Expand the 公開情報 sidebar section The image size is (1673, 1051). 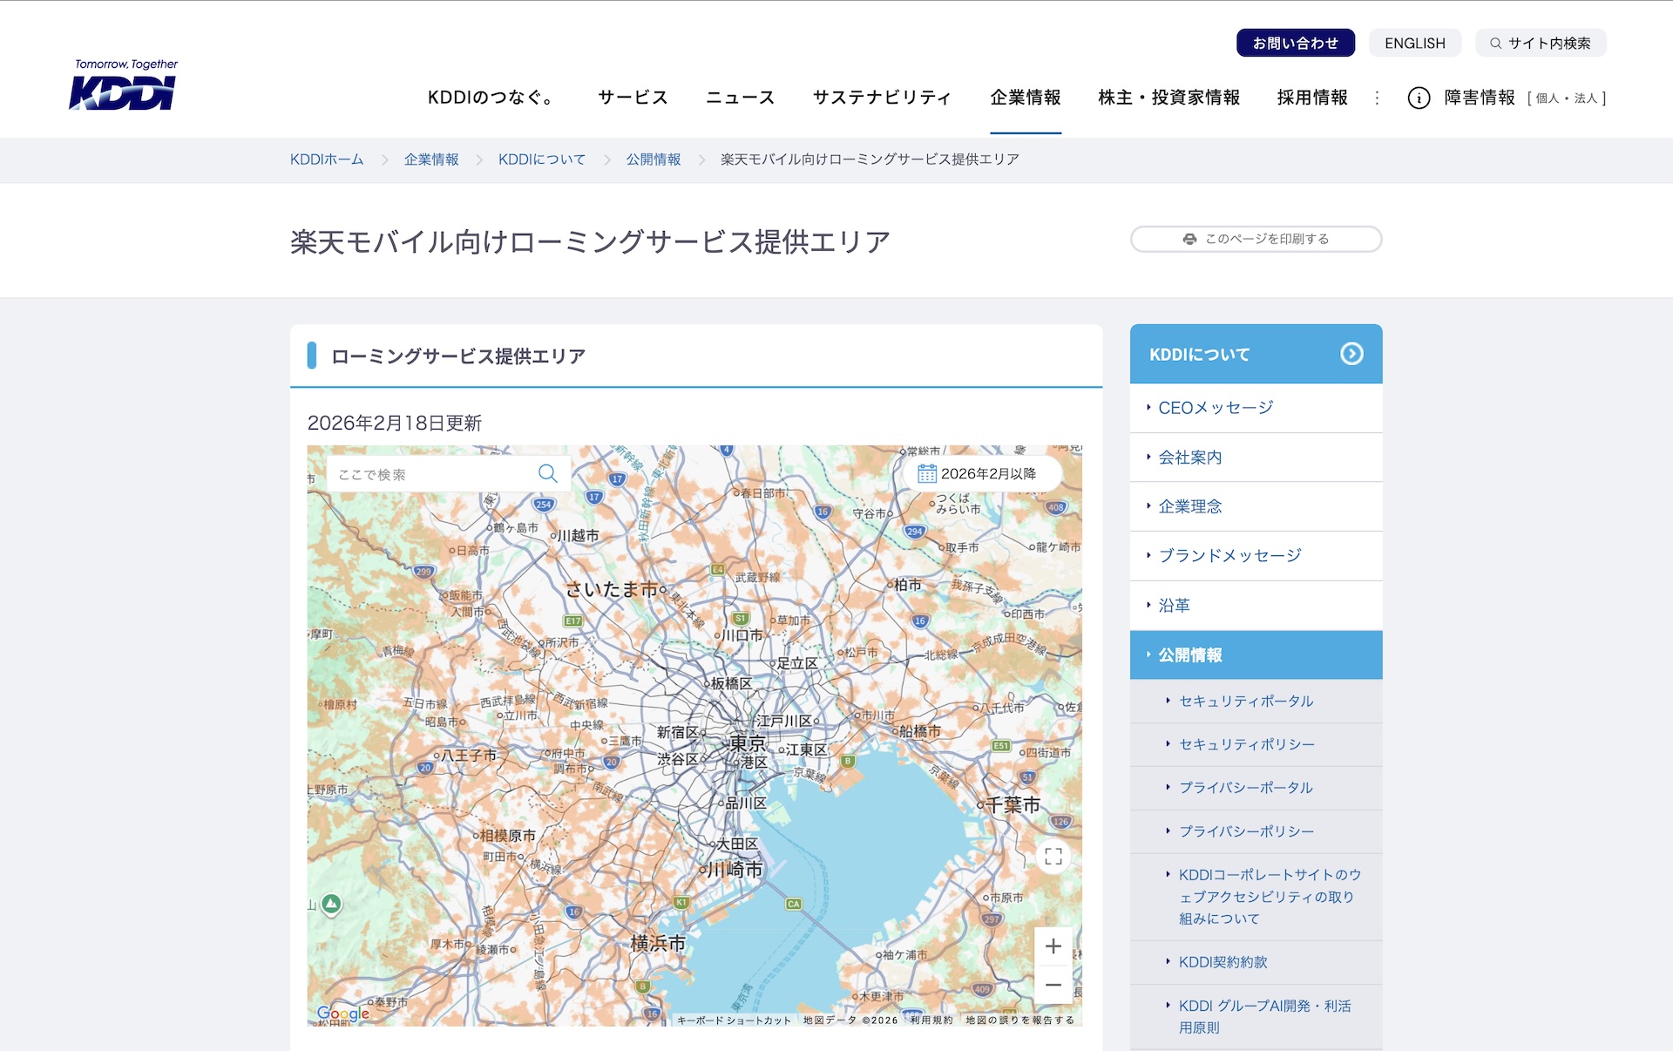tap(1256, 655)
